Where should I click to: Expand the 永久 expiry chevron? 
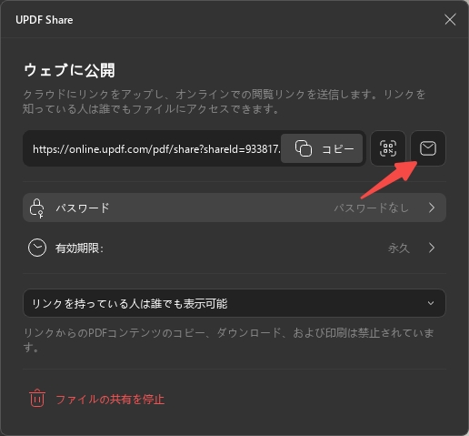tap(432, 248)
